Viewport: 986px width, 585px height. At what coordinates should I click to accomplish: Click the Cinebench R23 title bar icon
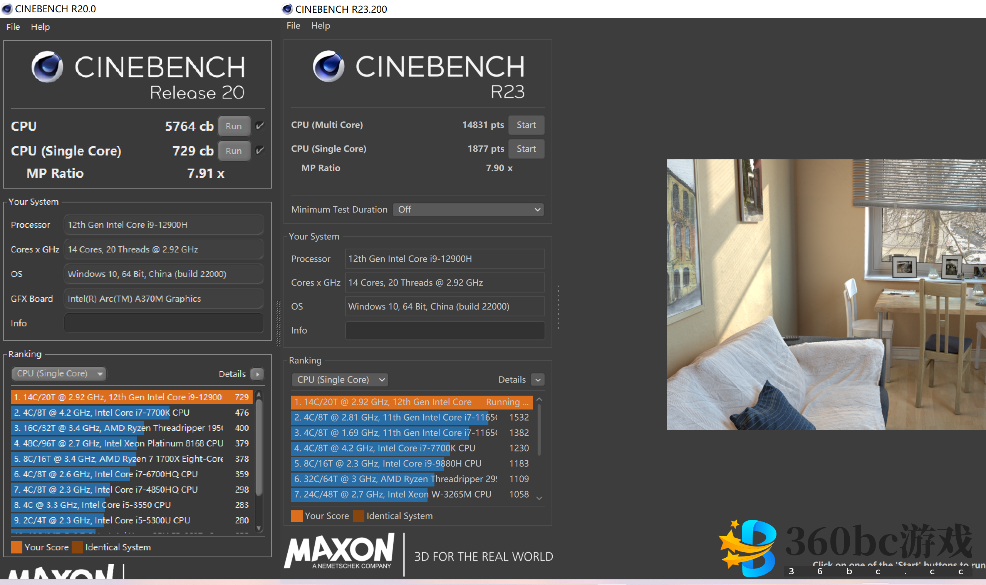287,9
